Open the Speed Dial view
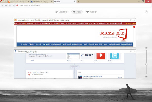The height and width of the screenshot is (102, 152). (x=62, y=12)
